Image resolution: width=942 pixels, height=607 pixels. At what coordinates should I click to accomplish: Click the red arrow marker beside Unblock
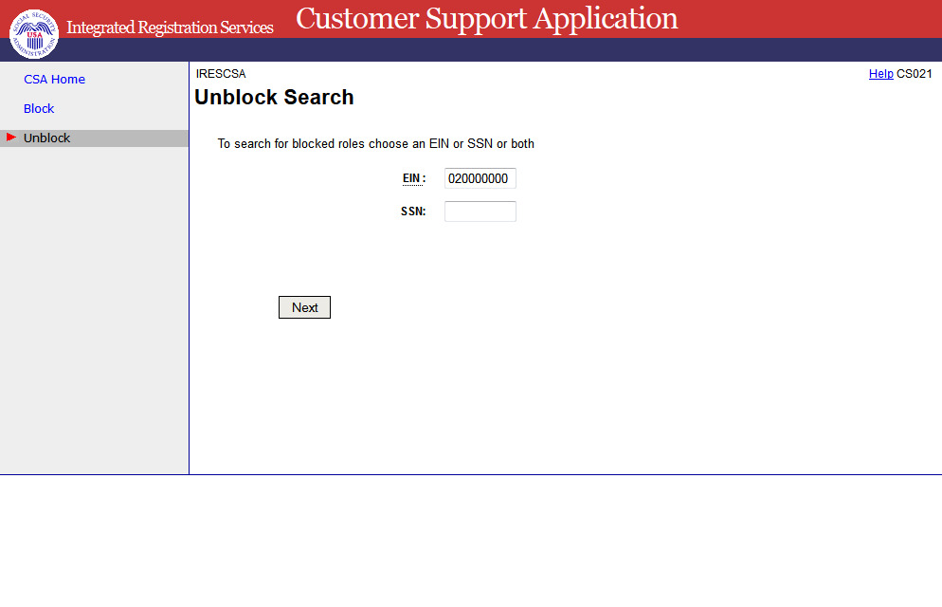(11, 138)
